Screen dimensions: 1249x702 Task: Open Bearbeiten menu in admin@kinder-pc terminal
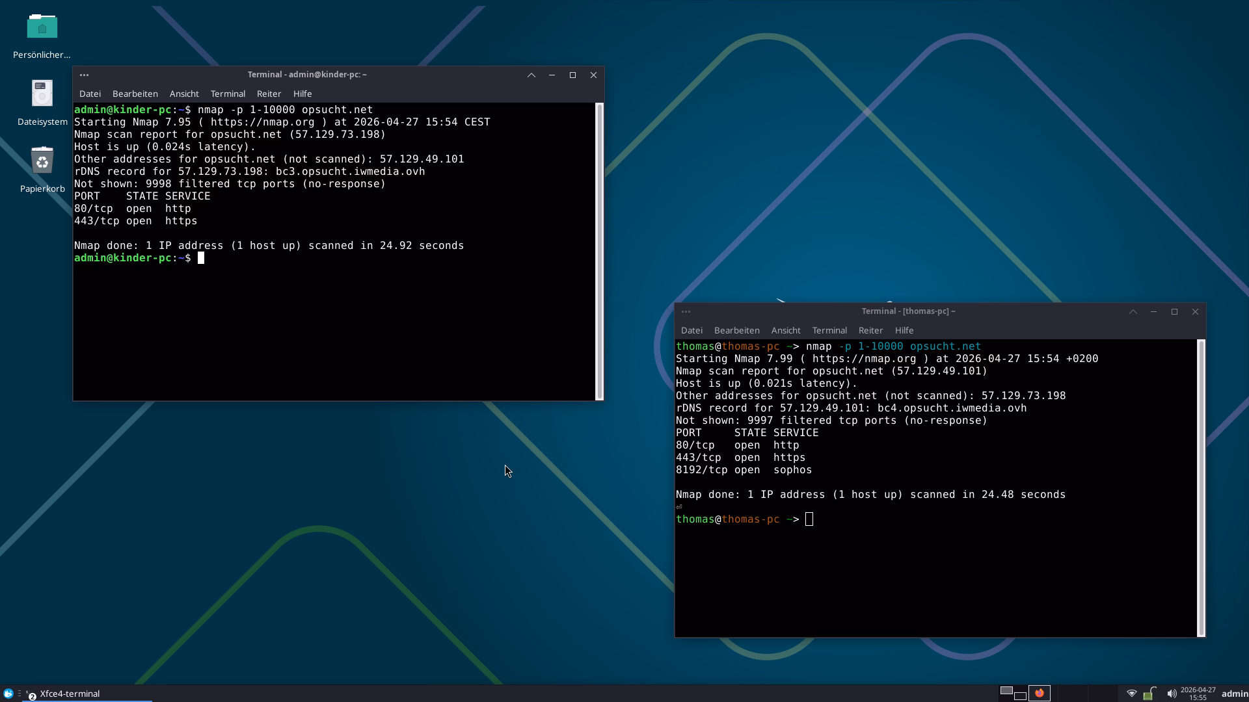[135, 94]
